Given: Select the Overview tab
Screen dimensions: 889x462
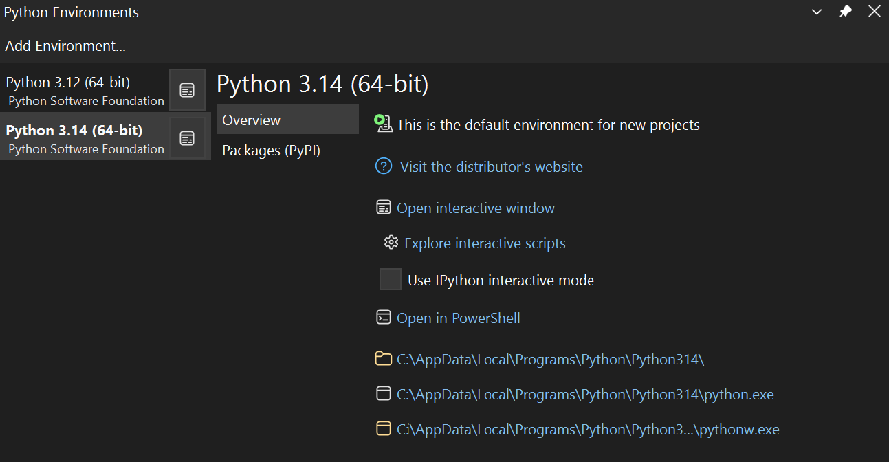Looking at the screenshot, I should [251, 119].
